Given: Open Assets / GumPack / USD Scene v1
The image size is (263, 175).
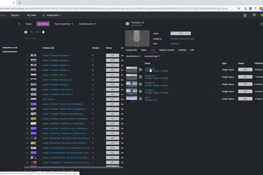Looking at the screenshot, I should (x=57, y=89).
